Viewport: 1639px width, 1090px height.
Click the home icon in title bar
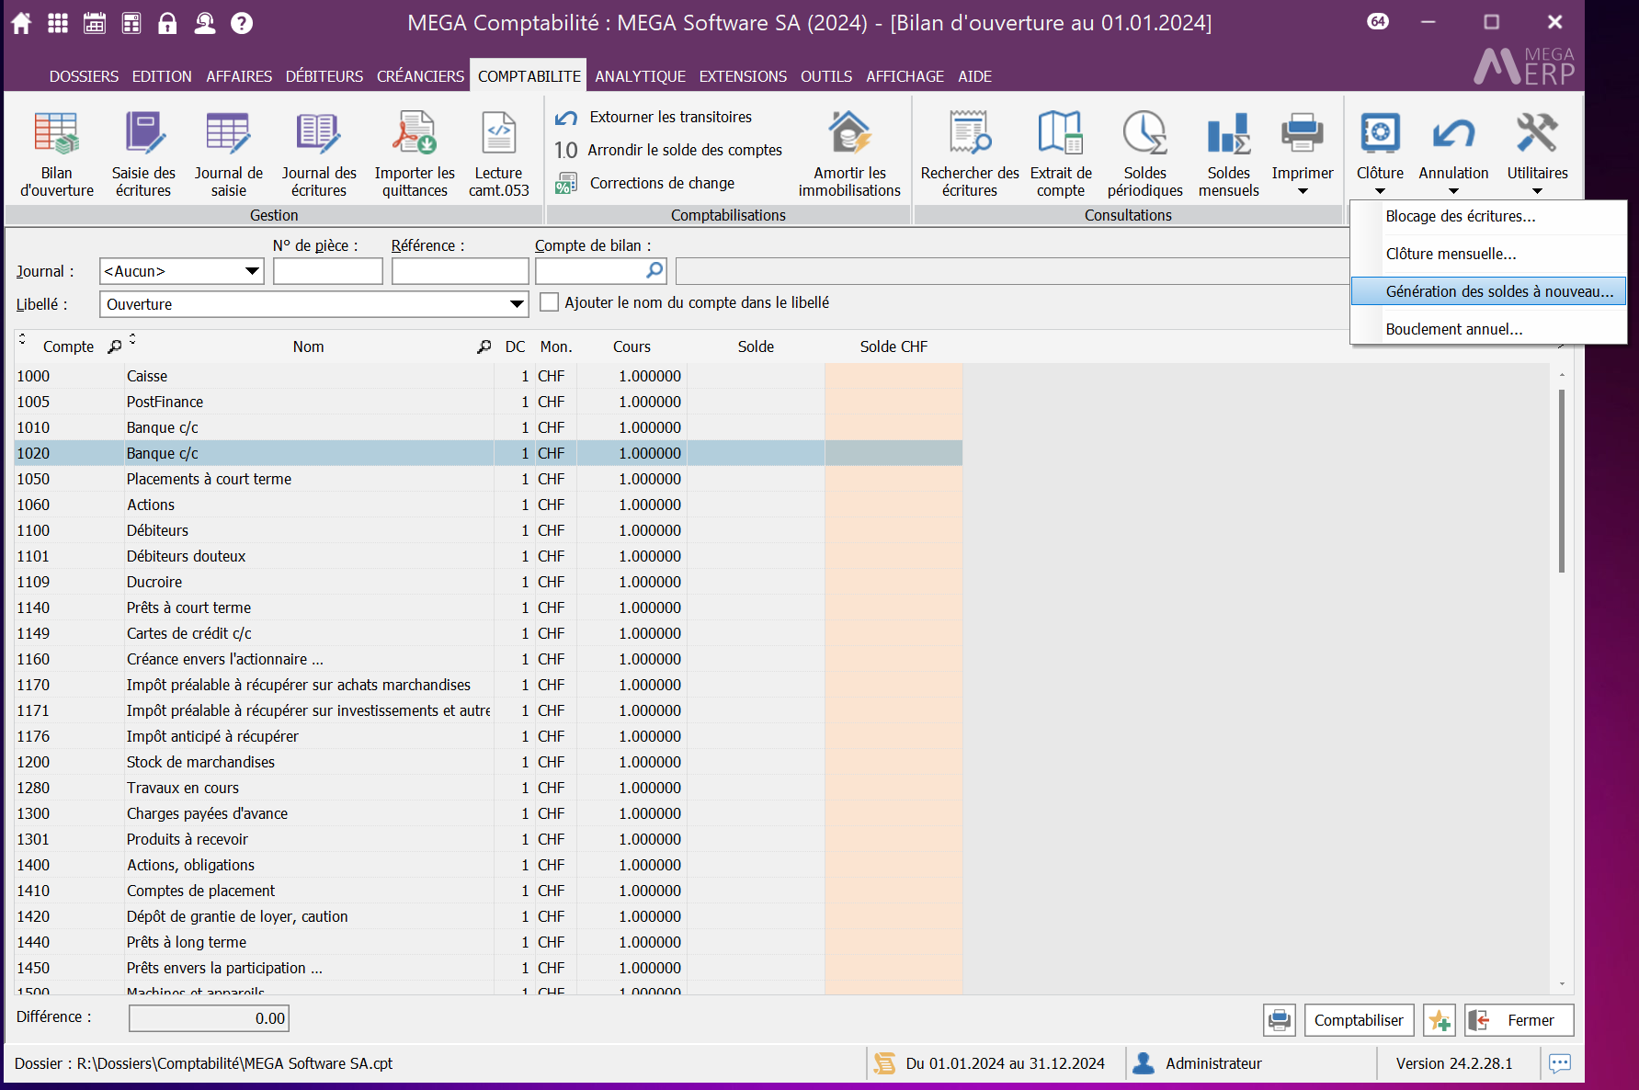[21, 23]
